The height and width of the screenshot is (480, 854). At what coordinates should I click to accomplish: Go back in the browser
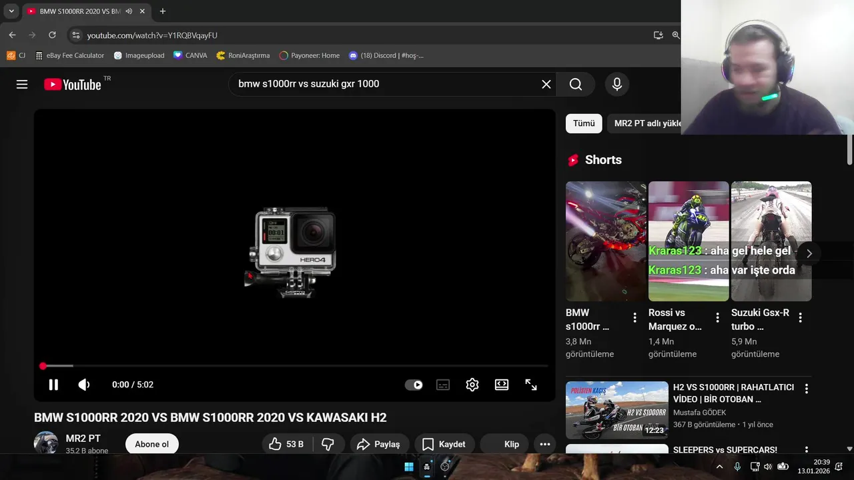tap(12, 35)
